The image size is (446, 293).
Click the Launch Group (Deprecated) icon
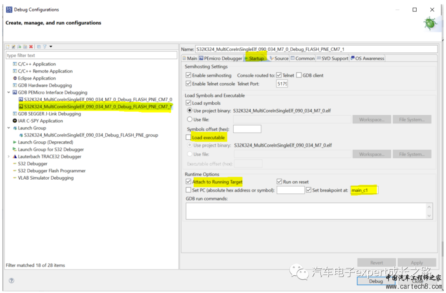[x=15, y=142]
